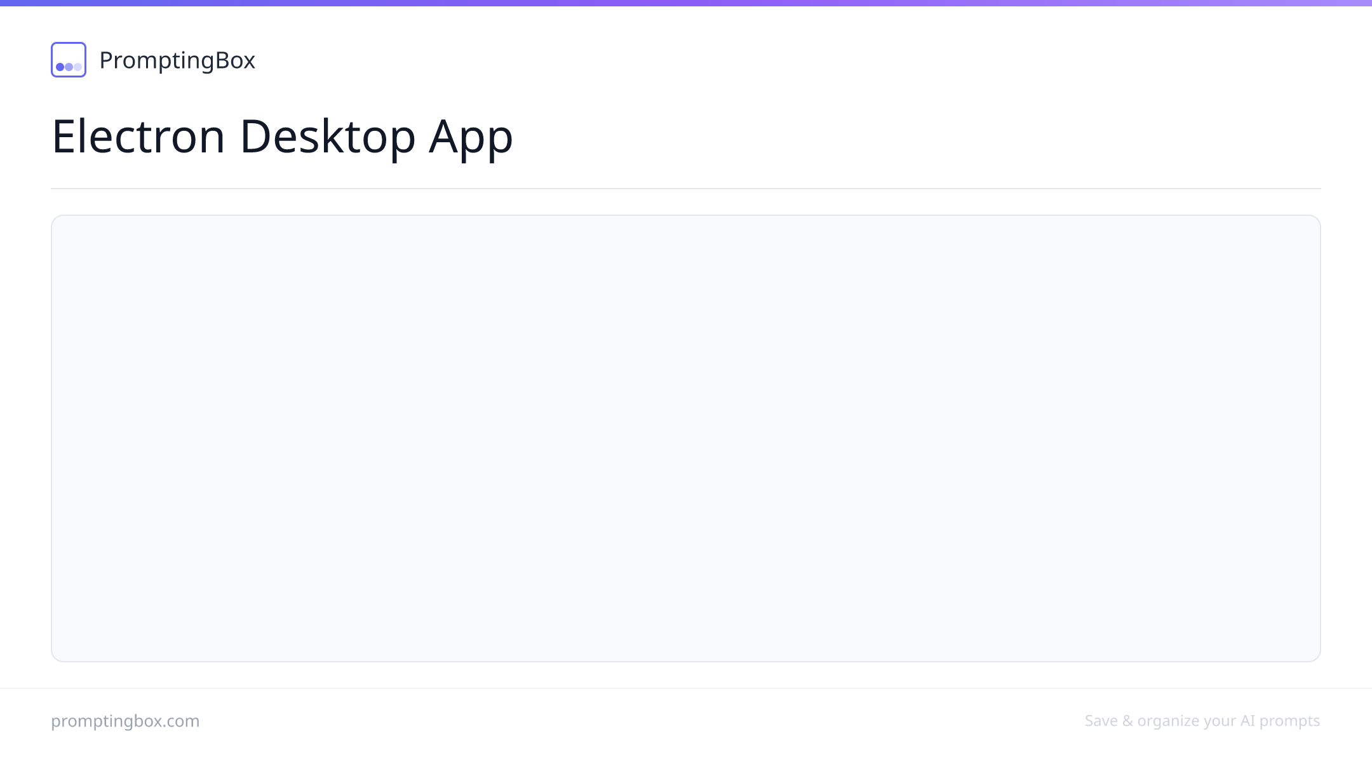Click the words AI prompts in footer
Viewport: 1372px width, 762px height.
coord(1280,721)
